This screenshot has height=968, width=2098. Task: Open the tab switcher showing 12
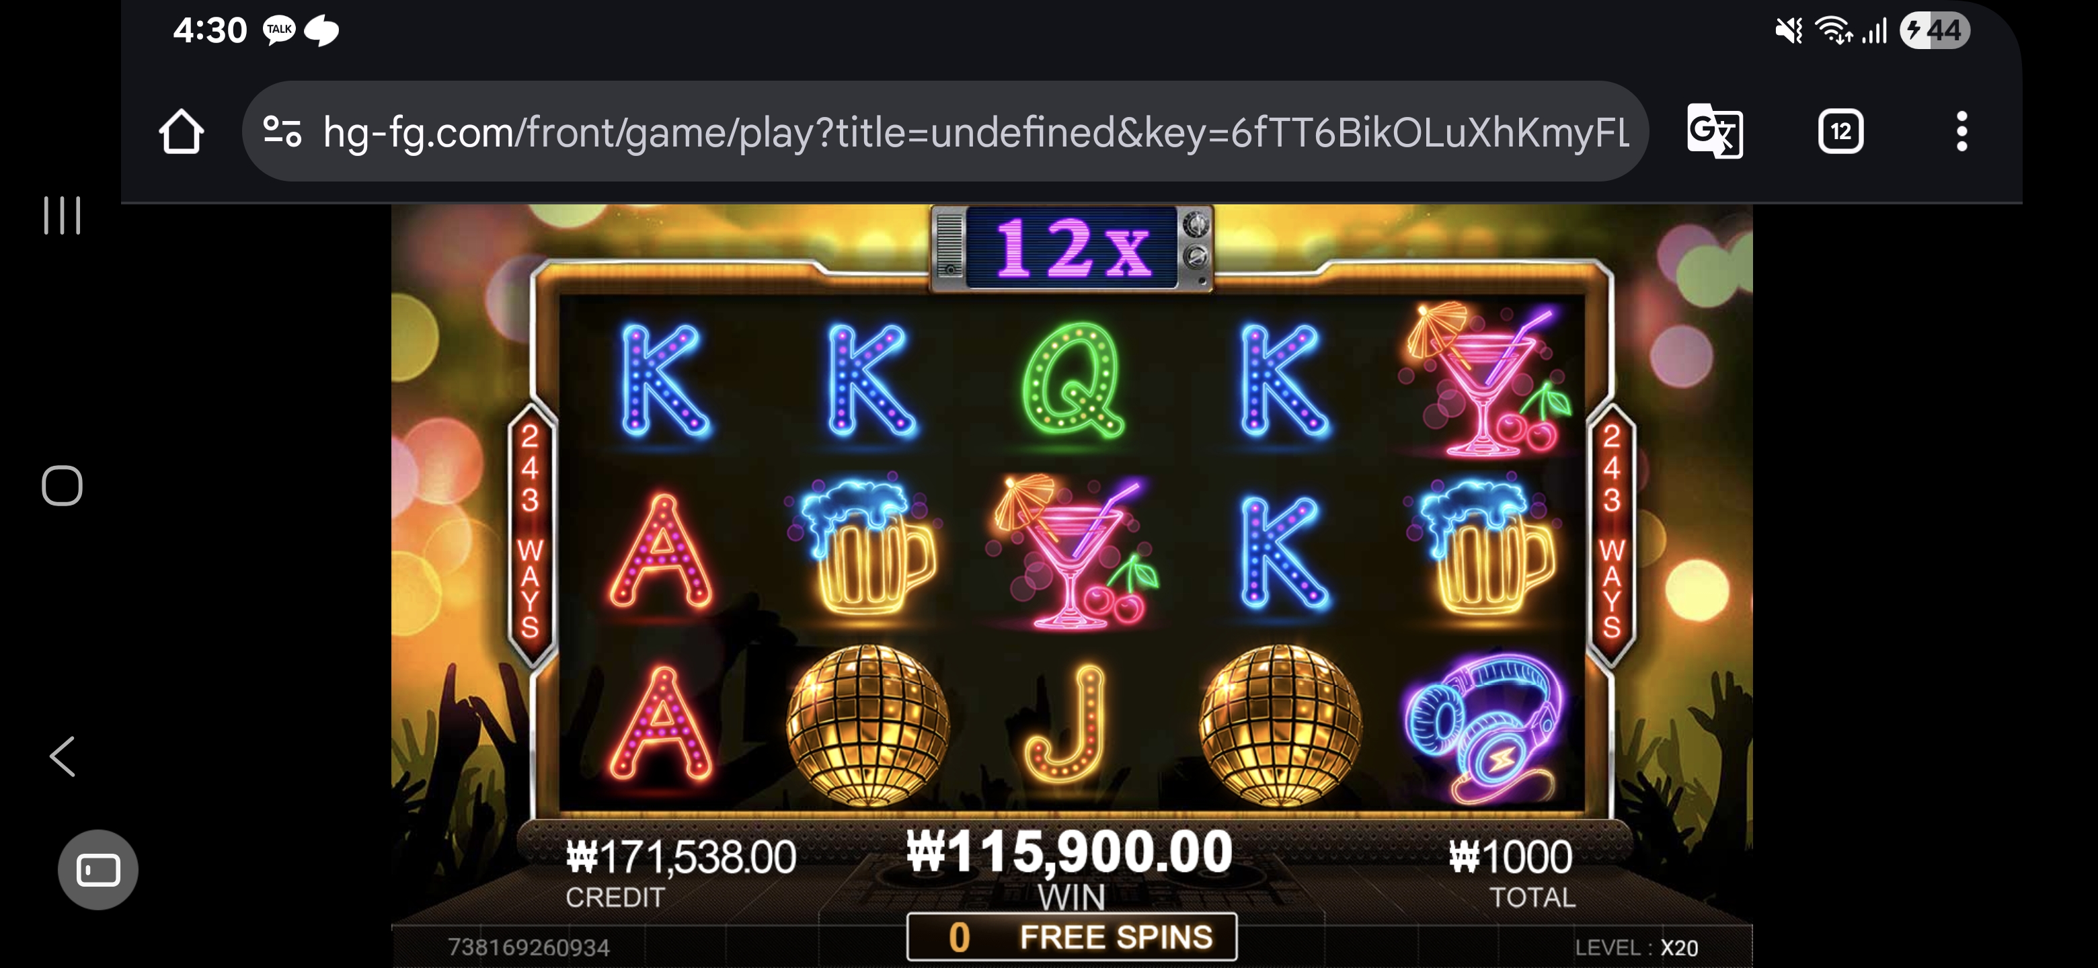1840,131
